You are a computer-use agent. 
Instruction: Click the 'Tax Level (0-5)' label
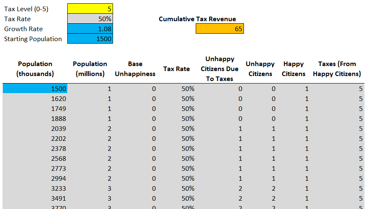pyautogui.click(x=26, y=9)
